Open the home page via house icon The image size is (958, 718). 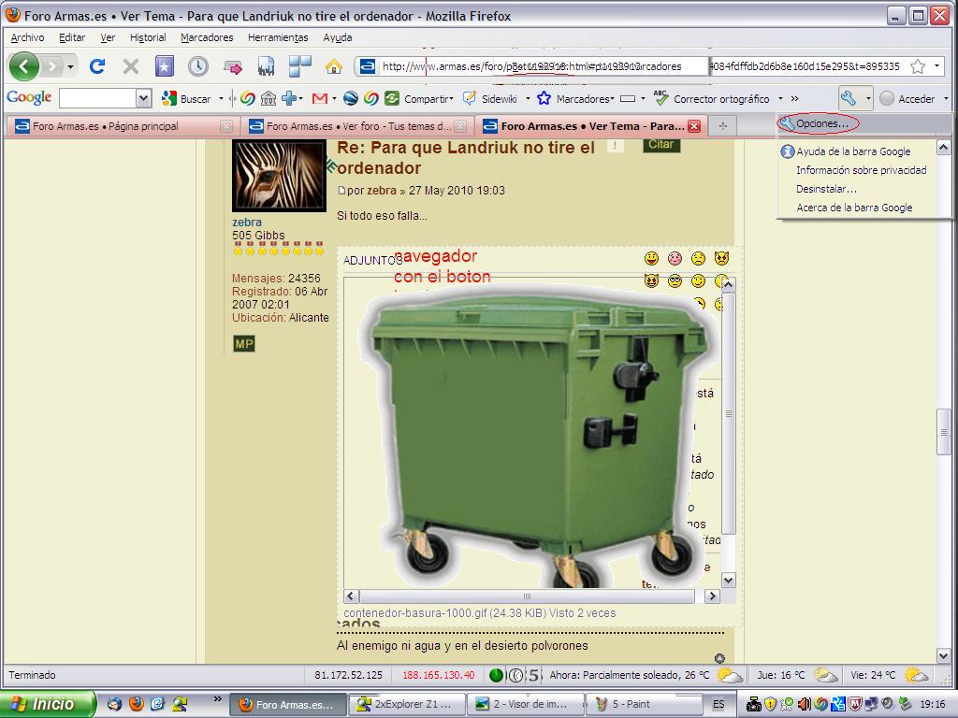click(x=334, y=66)
